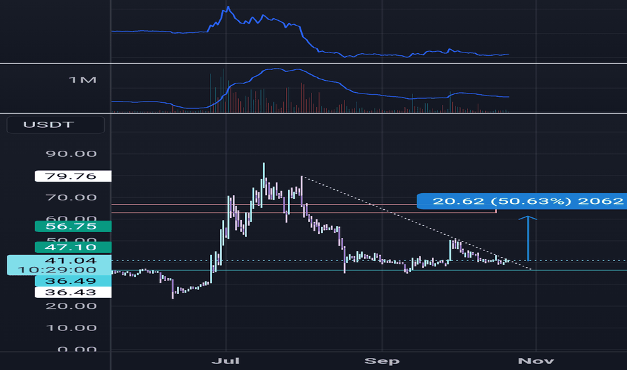
Task: Click the 20.62 (50.63%) measurement label
Action: 521,201
